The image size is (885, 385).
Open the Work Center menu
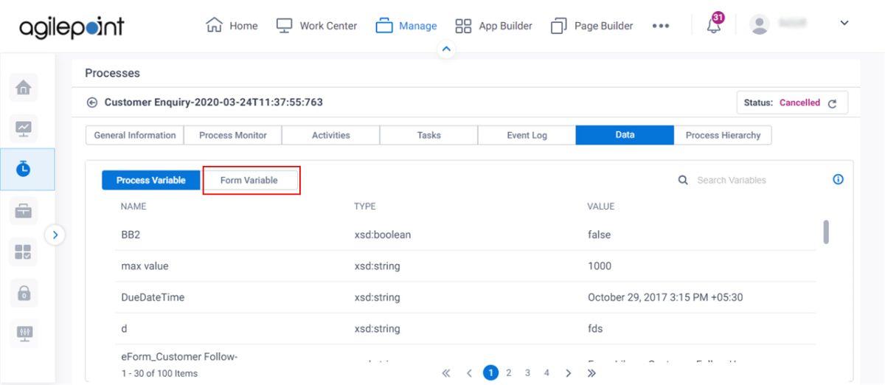tap(316, 26)
